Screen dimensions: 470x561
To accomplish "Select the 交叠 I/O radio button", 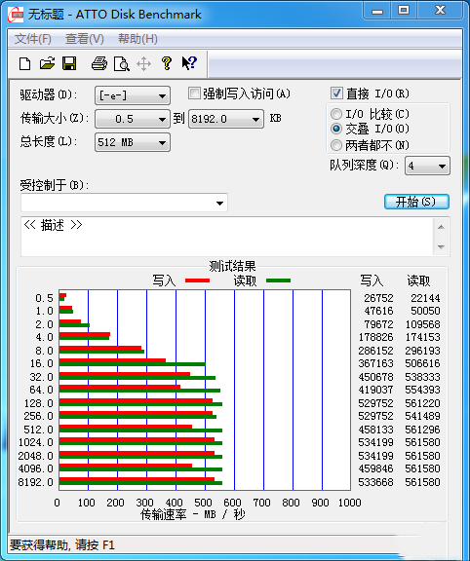I will (336, 129).
